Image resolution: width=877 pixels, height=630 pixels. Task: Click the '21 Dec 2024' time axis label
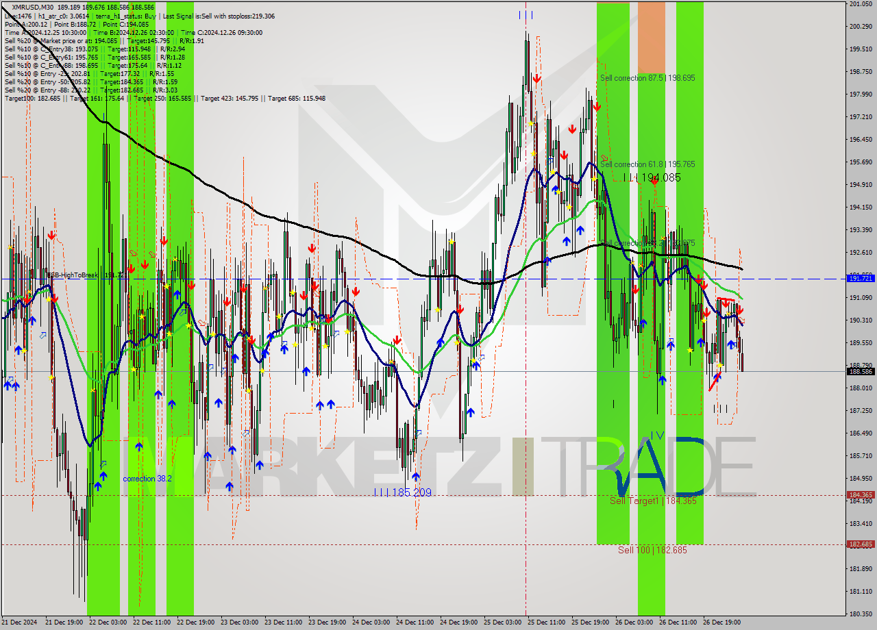pos(19,622)
